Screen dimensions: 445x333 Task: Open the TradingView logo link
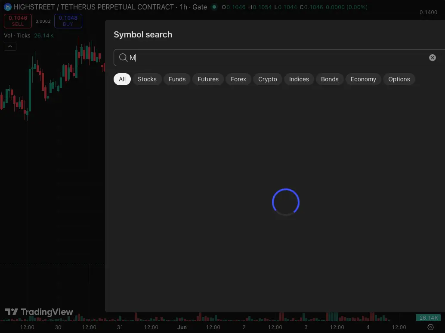tap(39, 312)
